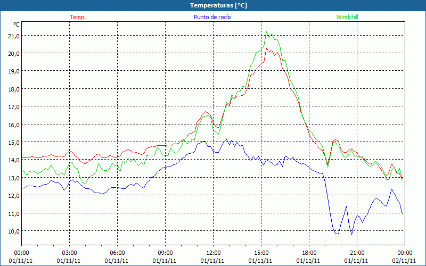Click the red Temp. curve peak above 20,0
This screenshot has height=266, width=426.
point(267,48)
